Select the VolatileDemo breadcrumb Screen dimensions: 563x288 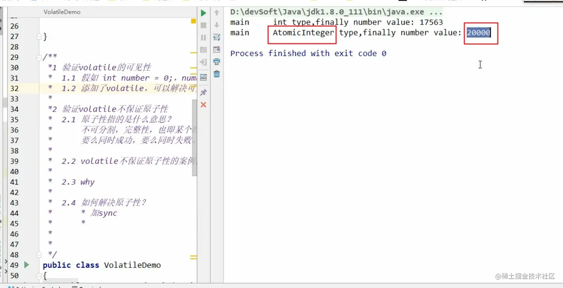(62, 12)
